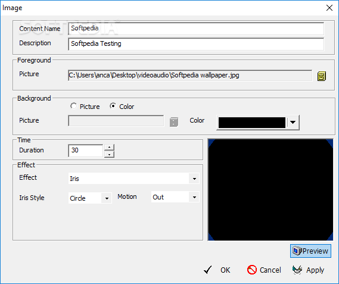Click the "Duration" label
339x284 pixels.
click(32, 150)
